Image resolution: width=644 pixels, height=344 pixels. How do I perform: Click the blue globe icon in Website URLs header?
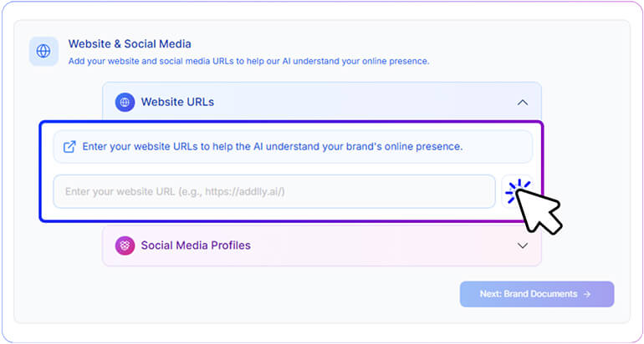click(125, 102)
